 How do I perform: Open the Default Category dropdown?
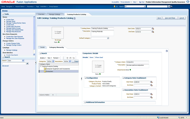click(108, 38)
